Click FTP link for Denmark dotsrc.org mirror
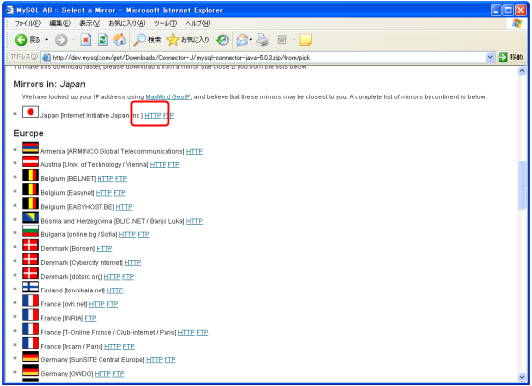The image size is (532, 386). click(x=128, y=277)
